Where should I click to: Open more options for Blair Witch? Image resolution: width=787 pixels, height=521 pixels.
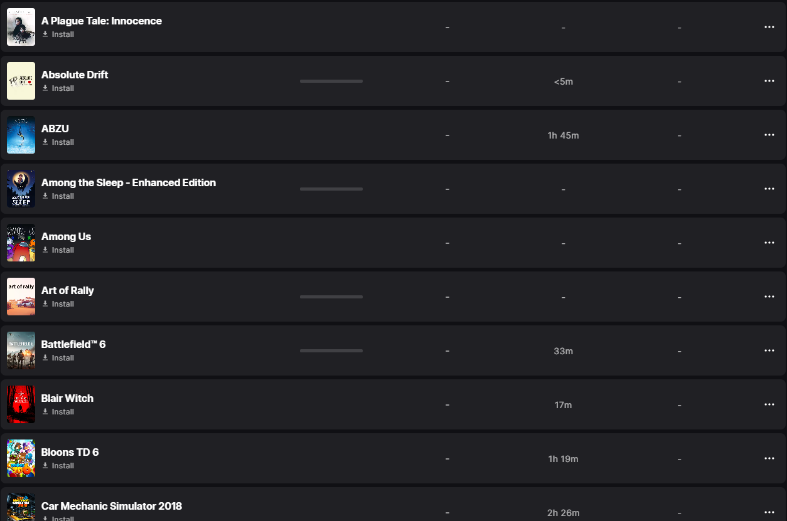pos(769,404)
